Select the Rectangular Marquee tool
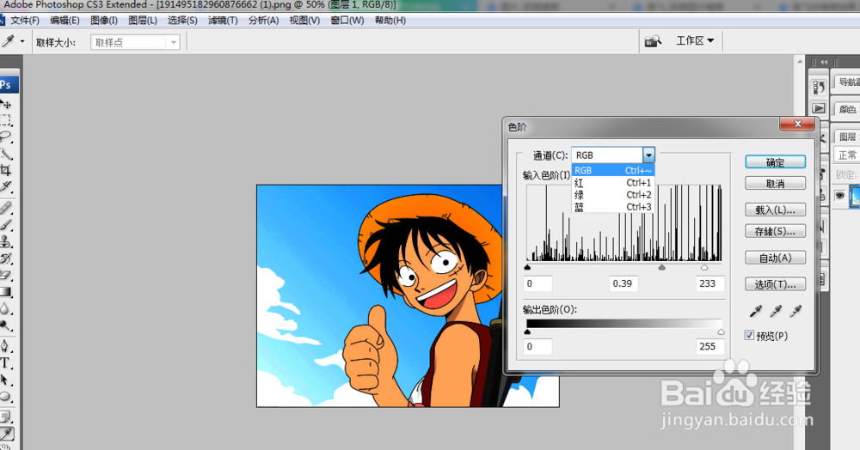Viewport: 860px width, 450px height. coord(6,120)
